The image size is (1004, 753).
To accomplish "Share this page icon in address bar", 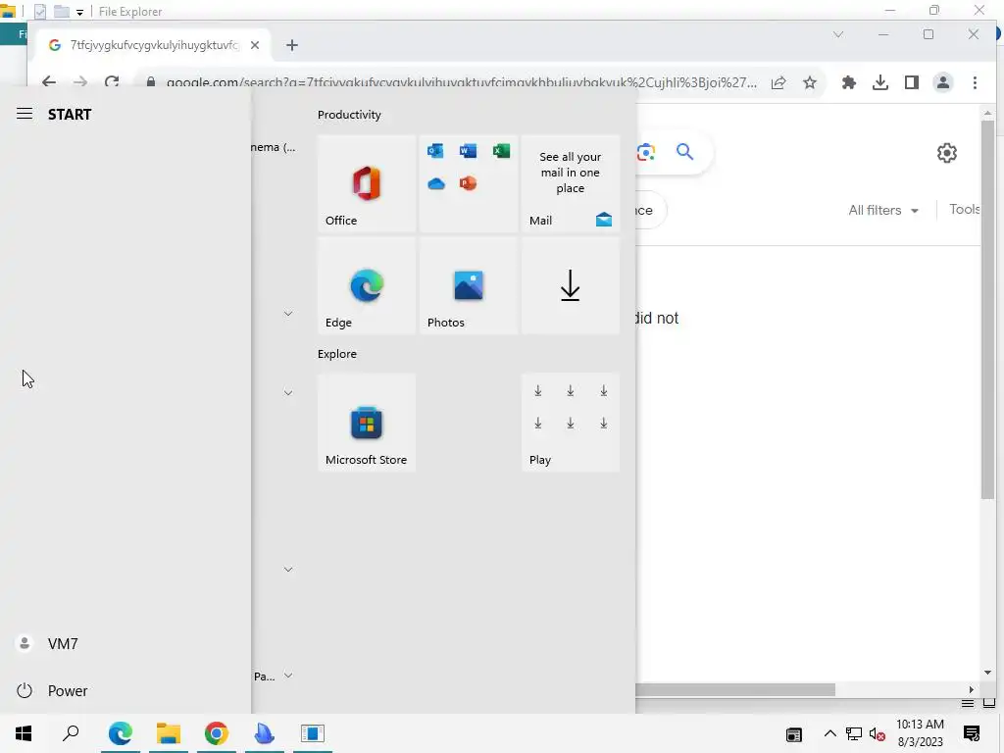I will click(778, 82).
